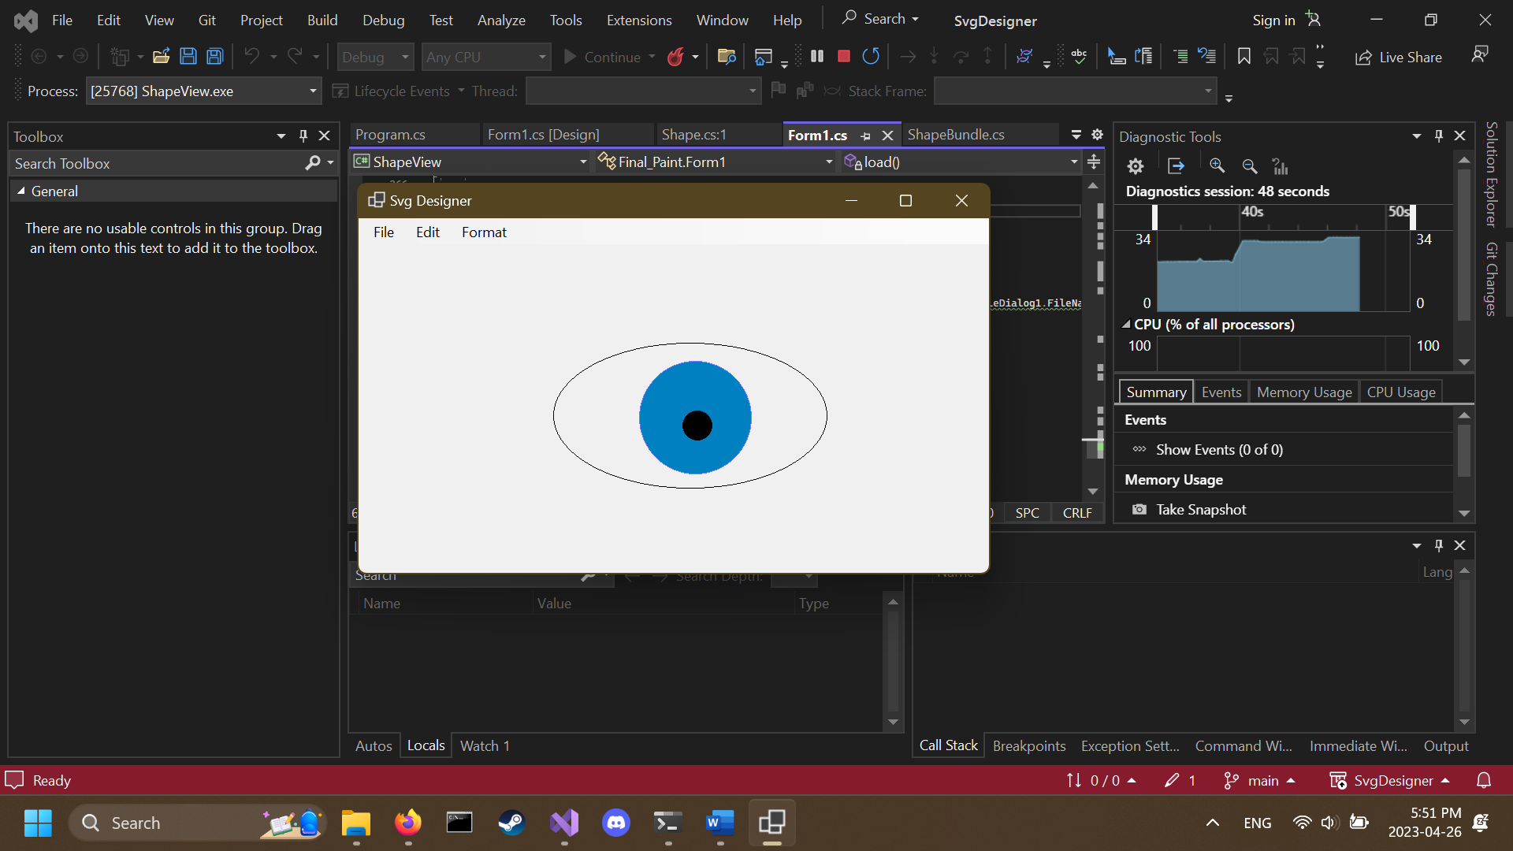This screenshot has height=851, width=1513.
Task: Pin the Form1.cs document tab
Action: pos(865,136)
